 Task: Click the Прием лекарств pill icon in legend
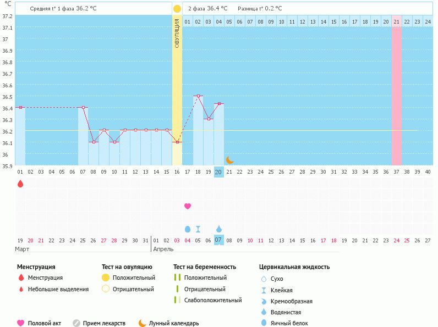pyautogui.click(x=76, y=323)
